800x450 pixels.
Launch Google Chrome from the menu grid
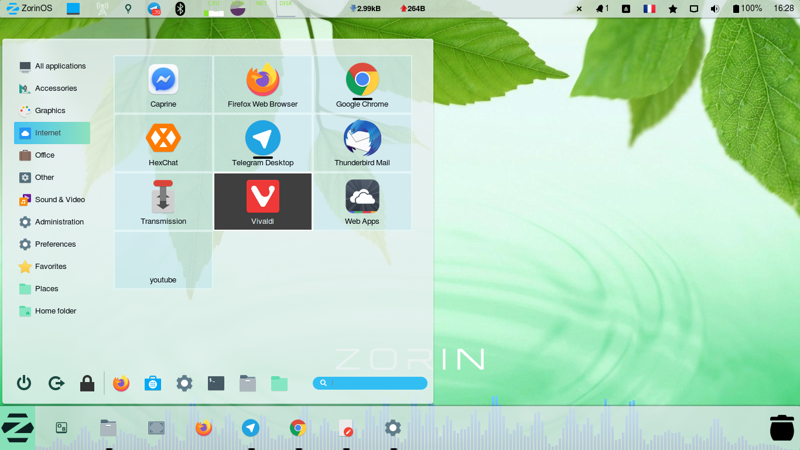[x=363, y=84]
